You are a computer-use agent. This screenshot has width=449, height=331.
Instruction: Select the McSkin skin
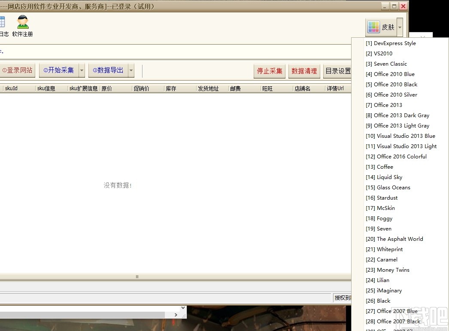[380, 208]
